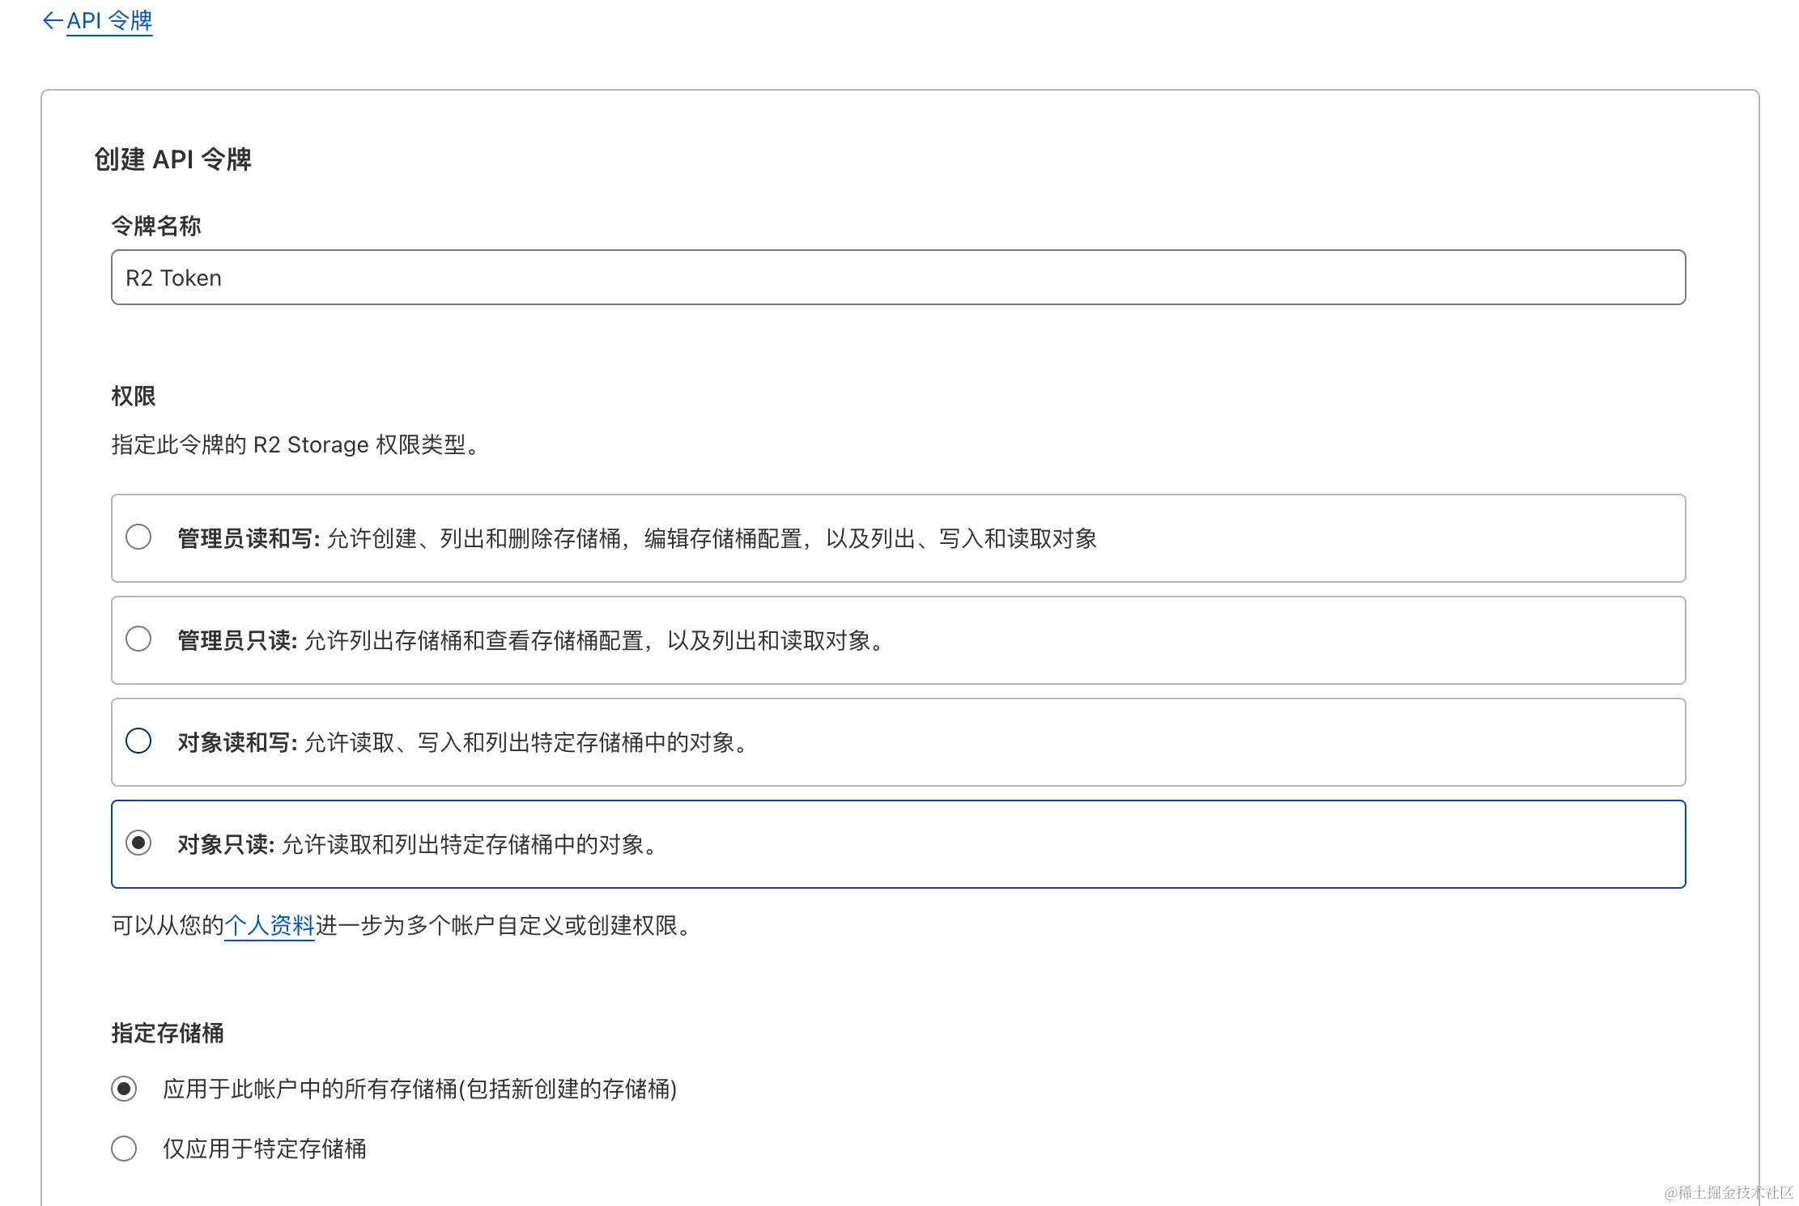Screen dimensions: 1799x1206
Task: Click the selected 对象只读 radio button
Action: [138, 843]
